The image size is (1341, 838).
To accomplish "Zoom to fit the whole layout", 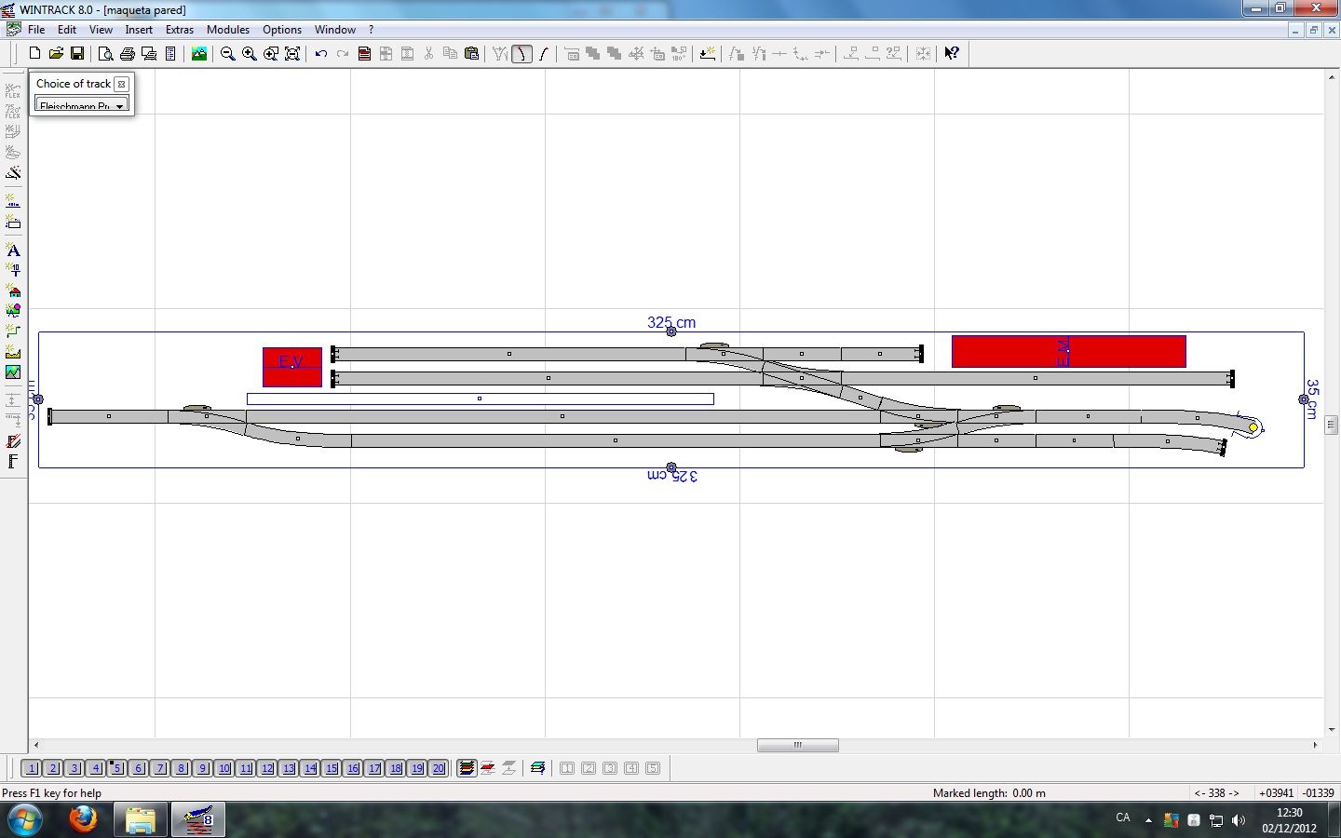I will [292, 54].
